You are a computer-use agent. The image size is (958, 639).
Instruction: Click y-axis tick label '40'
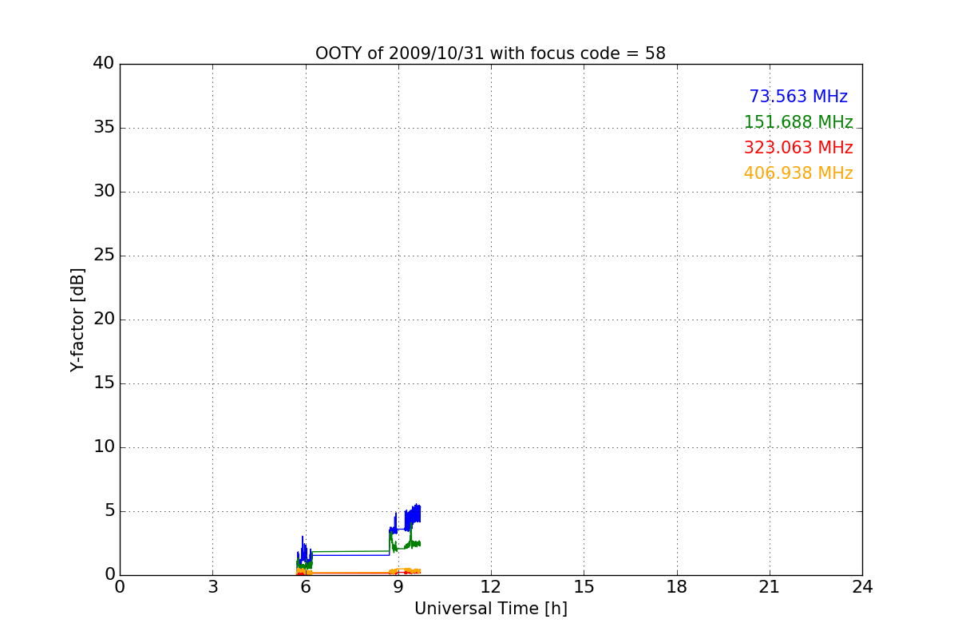[x=104, y=64]
